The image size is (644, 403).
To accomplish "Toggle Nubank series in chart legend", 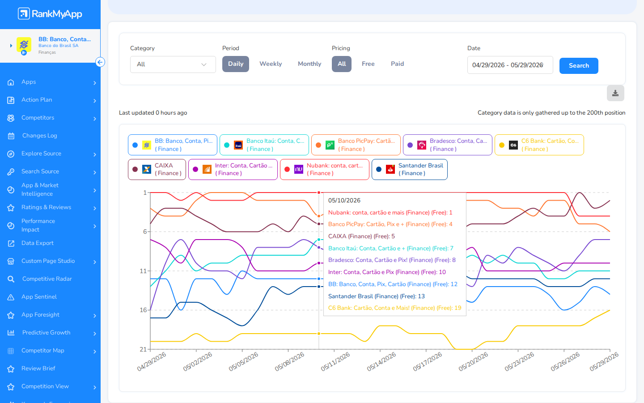I will coord(325,169).
